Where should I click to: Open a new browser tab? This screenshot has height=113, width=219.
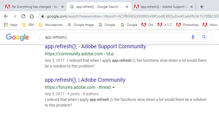click(202, 7)
